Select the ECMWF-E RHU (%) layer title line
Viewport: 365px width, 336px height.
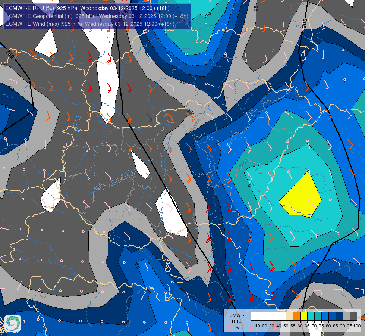pyautogui.click(x=87, y=8)
